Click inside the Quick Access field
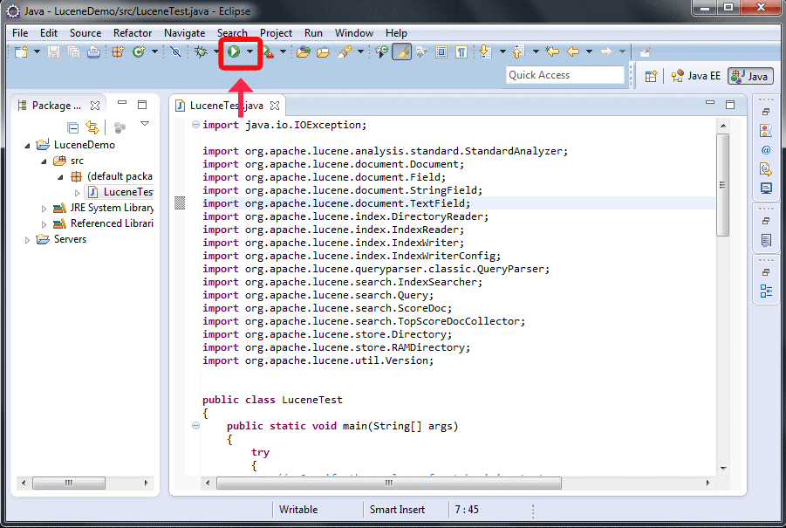Viewport: 786px width, 528px height. [x=565, y=75]
